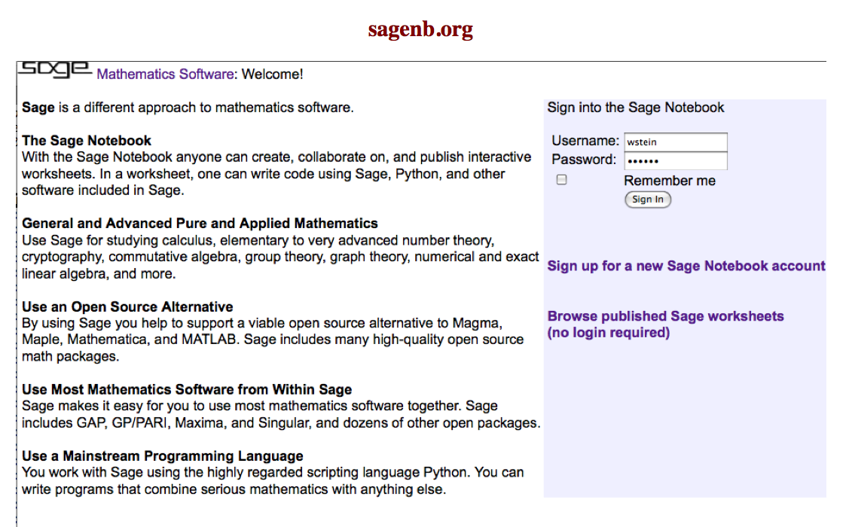
Task: Click 'General and Advanced Pure and Applied Mathematics' heading
Action: tap(200, 224)
